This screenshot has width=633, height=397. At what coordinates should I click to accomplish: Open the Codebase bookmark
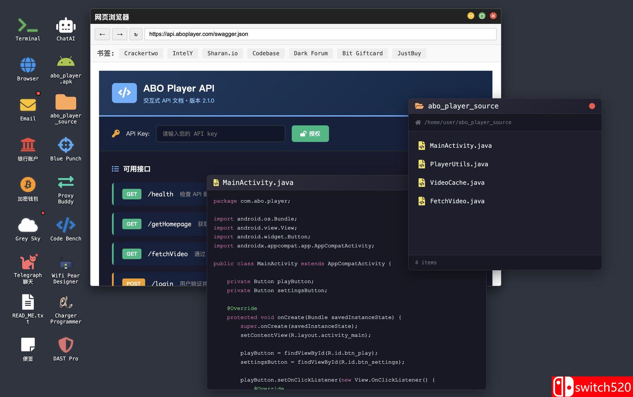(266, 53)
